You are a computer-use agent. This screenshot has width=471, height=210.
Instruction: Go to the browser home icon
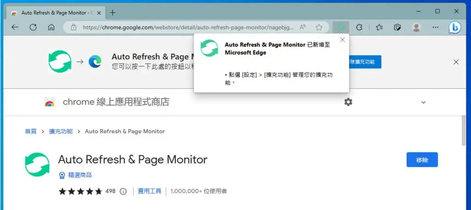(52, 27)
